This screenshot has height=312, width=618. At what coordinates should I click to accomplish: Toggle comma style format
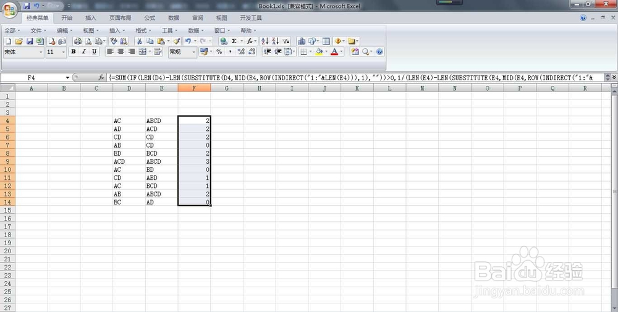[x=230, y=52]
